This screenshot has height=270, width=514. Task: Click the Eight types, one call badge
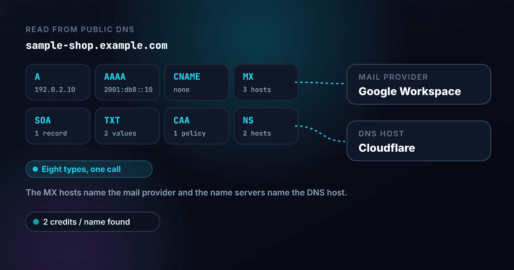click(x=89, y=169)
